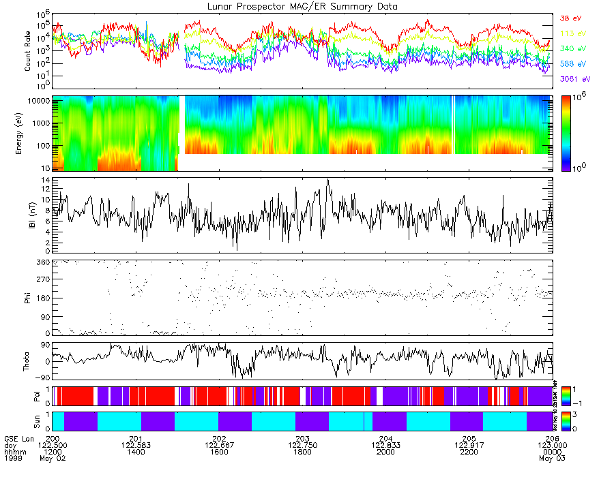Click the day-of-year value "122.750"
Screen dimensions: 614x477
pos(303,446)
